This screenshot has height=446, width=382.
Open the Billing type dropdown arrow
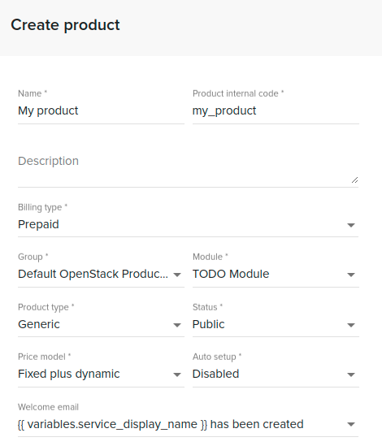click(x=351, y=225)
